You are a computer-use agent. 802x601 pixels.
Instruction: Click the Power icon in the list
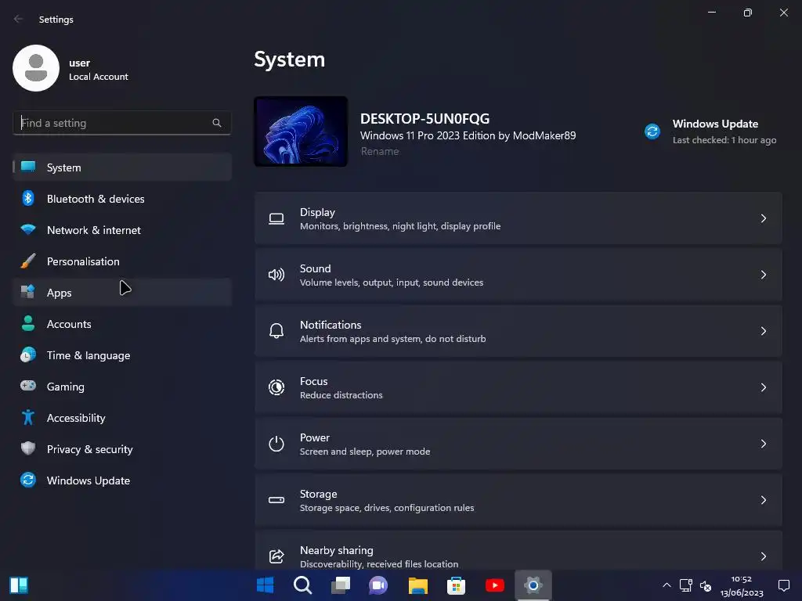click(x=276, y=444)
